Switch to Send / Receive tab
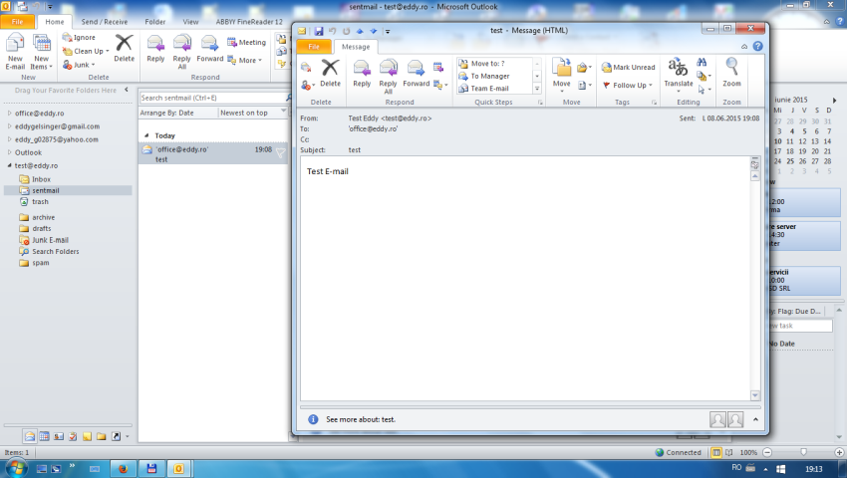The height and width of the screenshot is (478, 847). point(105,22)
